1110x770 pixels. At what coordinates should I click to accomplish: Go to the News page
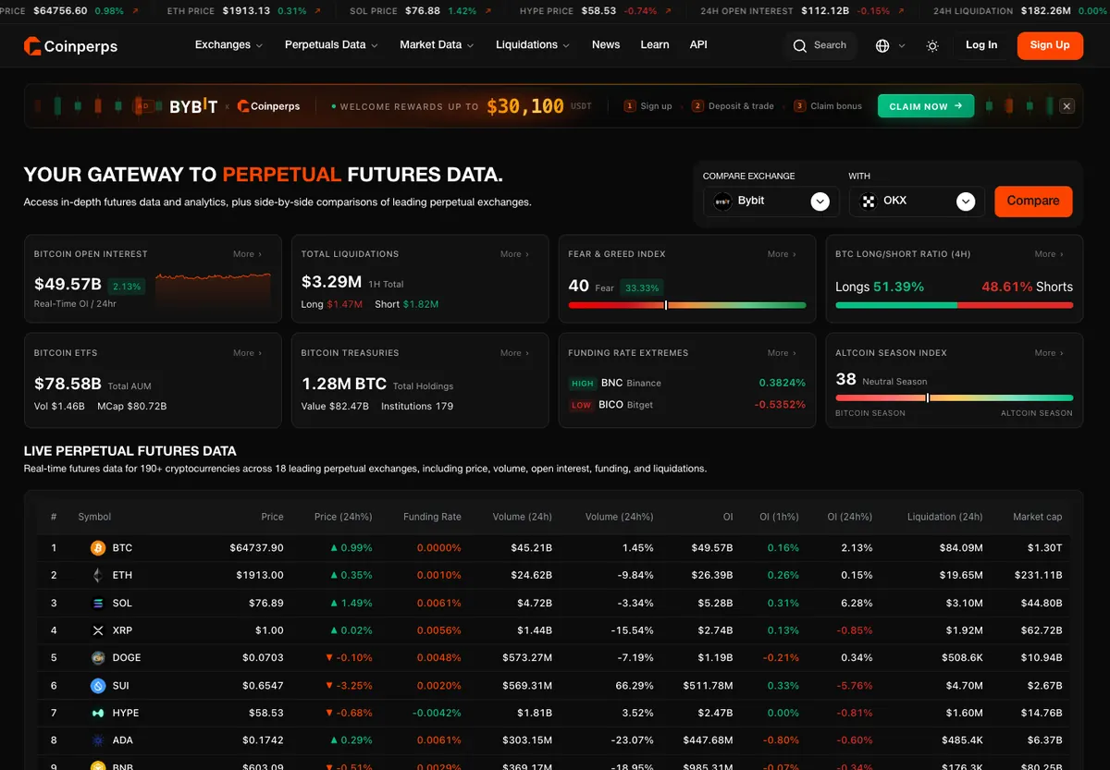coord(606,44)
